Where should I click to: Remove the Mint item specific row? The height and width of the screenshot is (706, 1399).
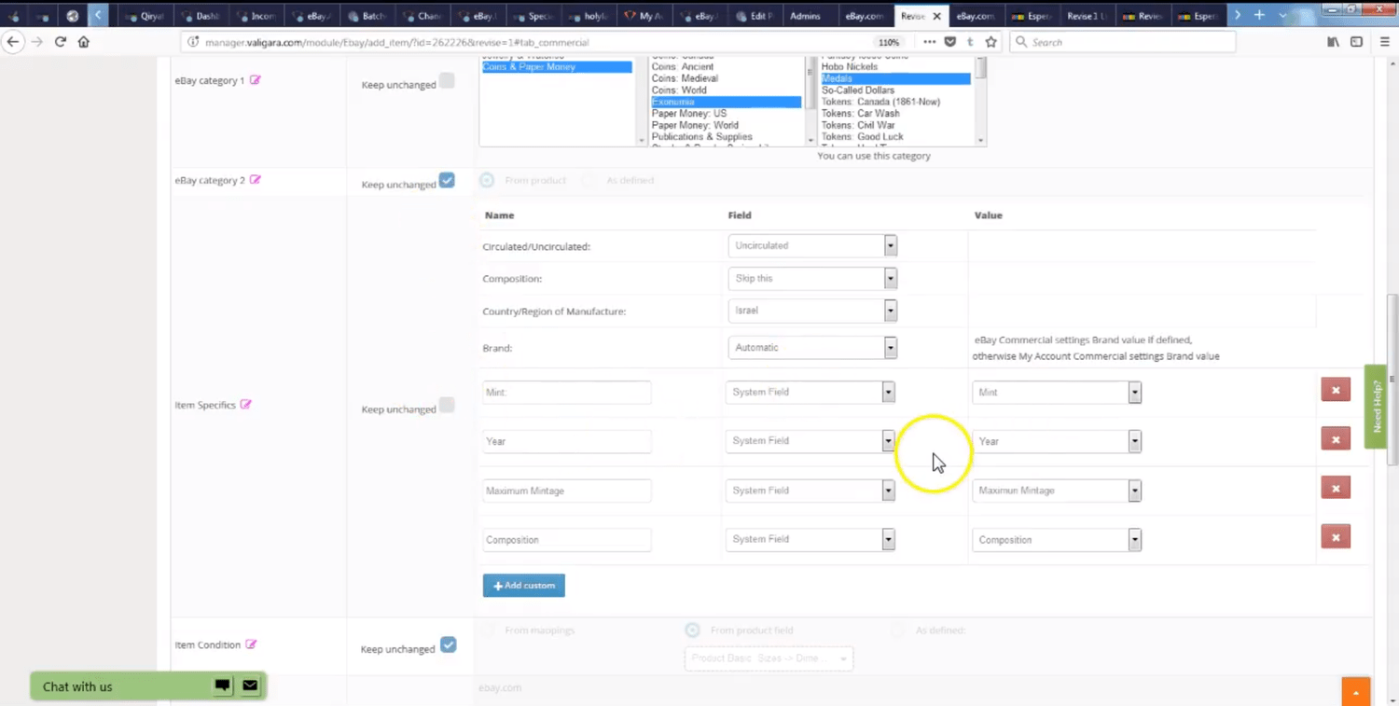(x=1335, y=390)
